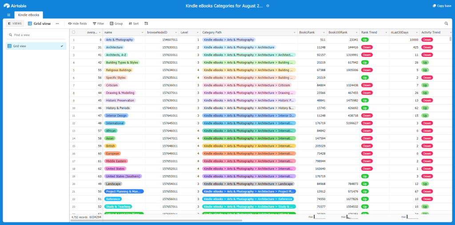Open Rank Trend column dropdown arrow
The width and height of the screenshot is (455, 225).
386,32
